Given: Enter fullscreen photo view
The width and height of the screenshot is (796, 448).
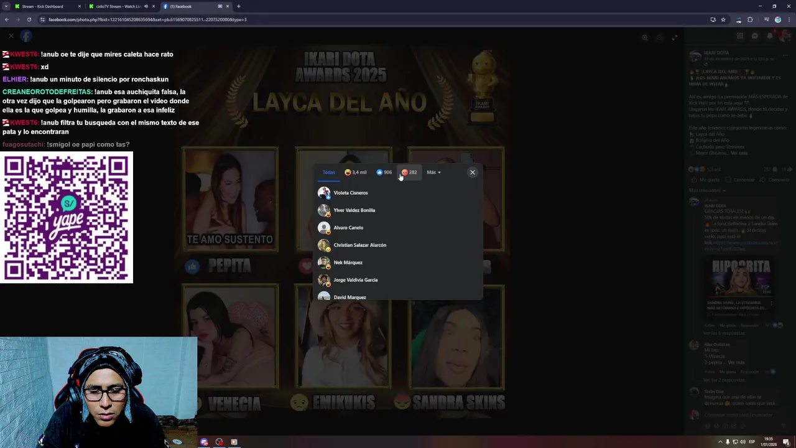Looking at the screenshot, I should 675,37.
